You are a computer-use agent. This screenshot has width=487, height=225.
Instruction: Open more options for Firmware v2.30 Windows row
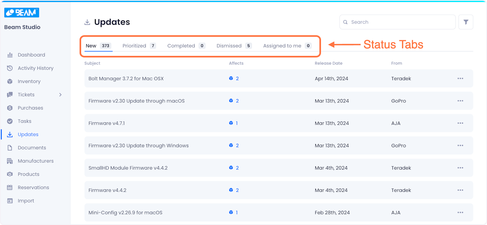point(460,145)
